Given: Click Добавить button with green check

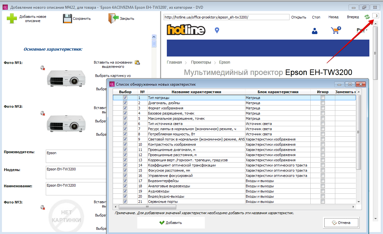Looking at the screenshot, I should pos(171,223).
